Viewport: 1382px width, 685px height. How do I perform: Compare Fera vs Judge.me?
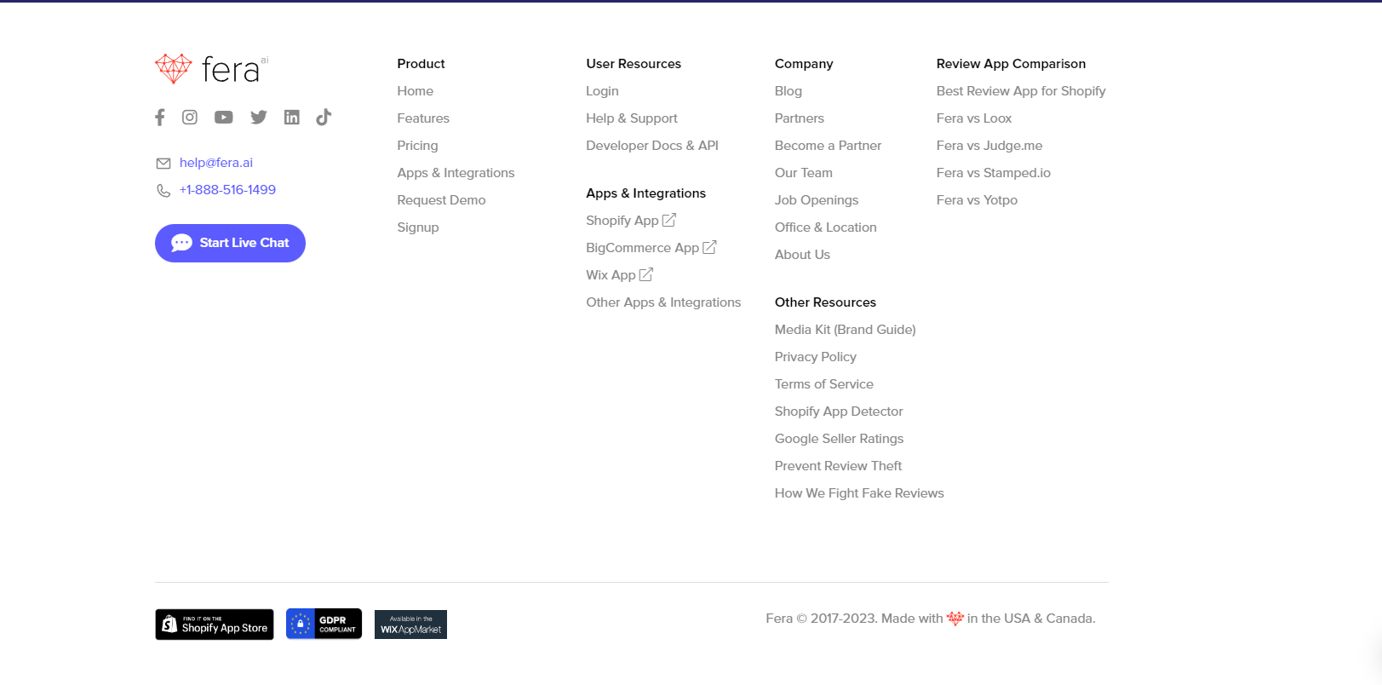[x=989, y=146]
